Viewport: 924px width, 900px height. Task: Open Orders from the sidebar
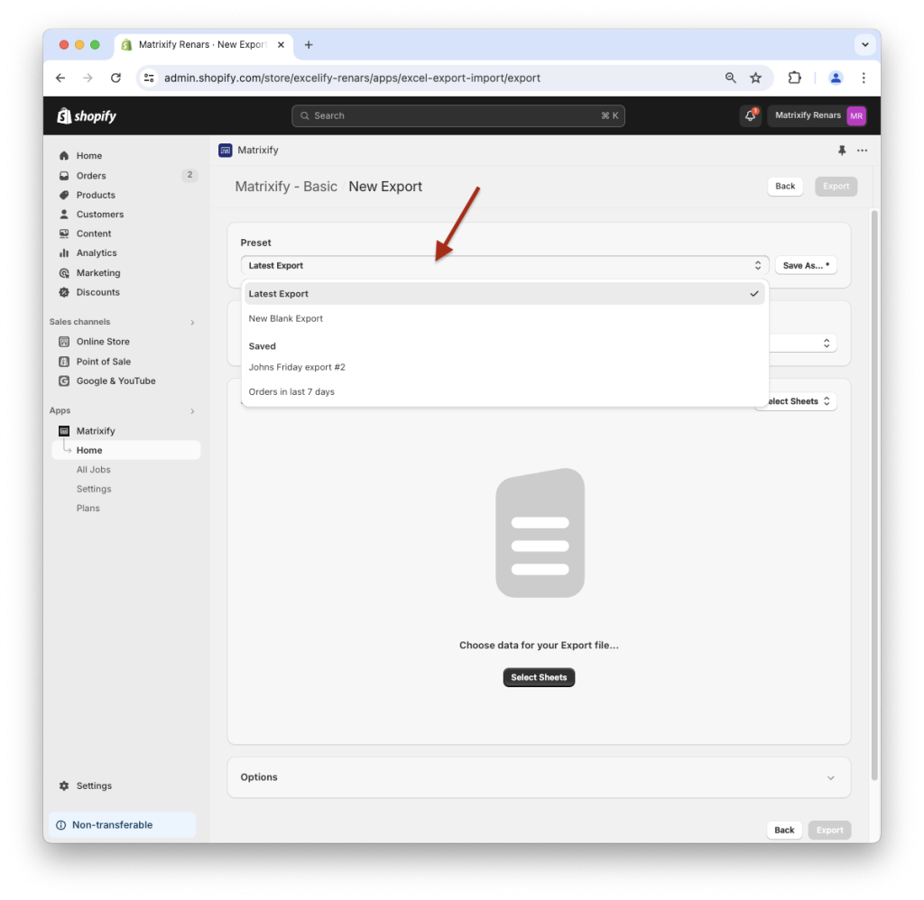tap(90, 175)
